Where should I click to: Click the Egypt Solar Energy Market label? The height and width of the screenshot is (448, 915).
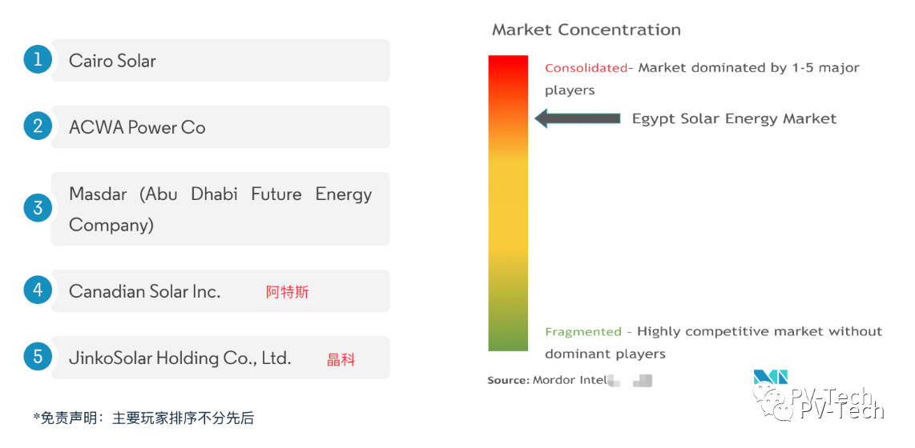click(x=734, y=118)
